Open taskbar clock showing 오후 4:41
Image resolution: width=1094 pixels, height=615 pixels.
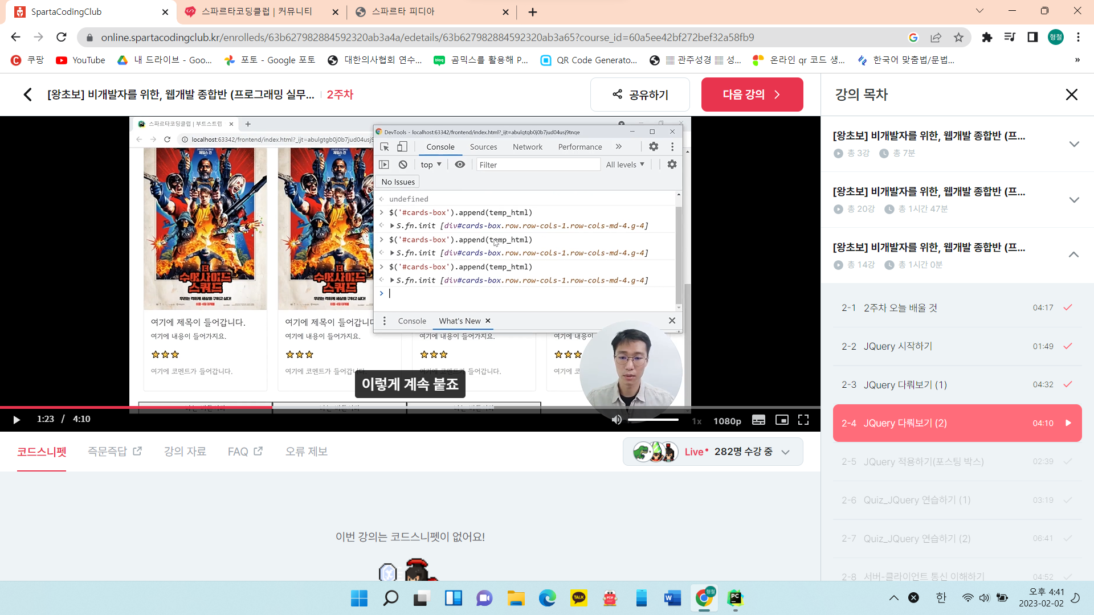point(1041,598)
